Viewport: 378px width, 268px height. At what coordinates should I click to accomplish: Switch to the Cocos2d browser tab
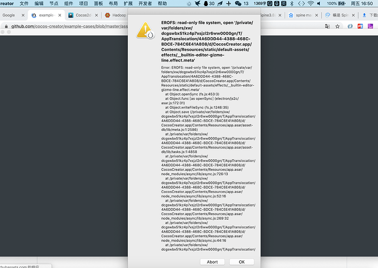83,15
